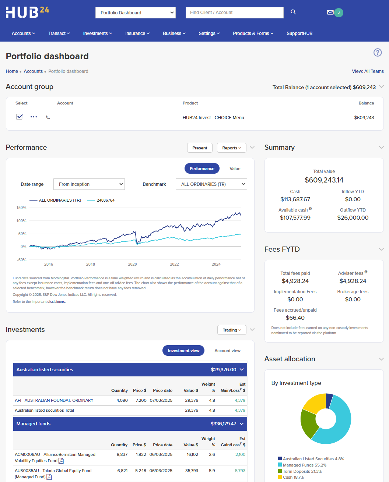Open PDF for AllianceBernstein Managed Volatility fund
Screen dimensions: 389x482
click(61, 461)
